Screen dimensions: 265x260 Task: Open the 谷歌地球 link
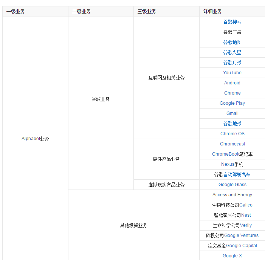tap(232, 124)
